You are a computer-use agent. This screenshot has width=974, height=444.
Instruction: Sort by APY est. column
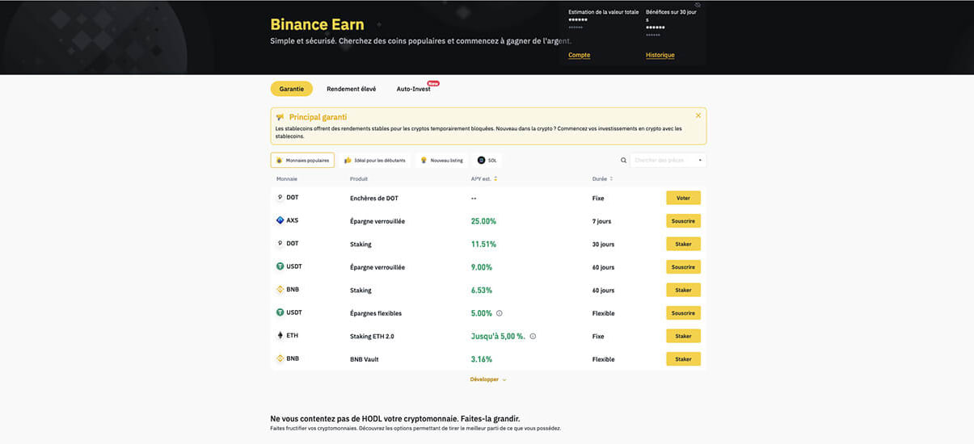(484, 178)
